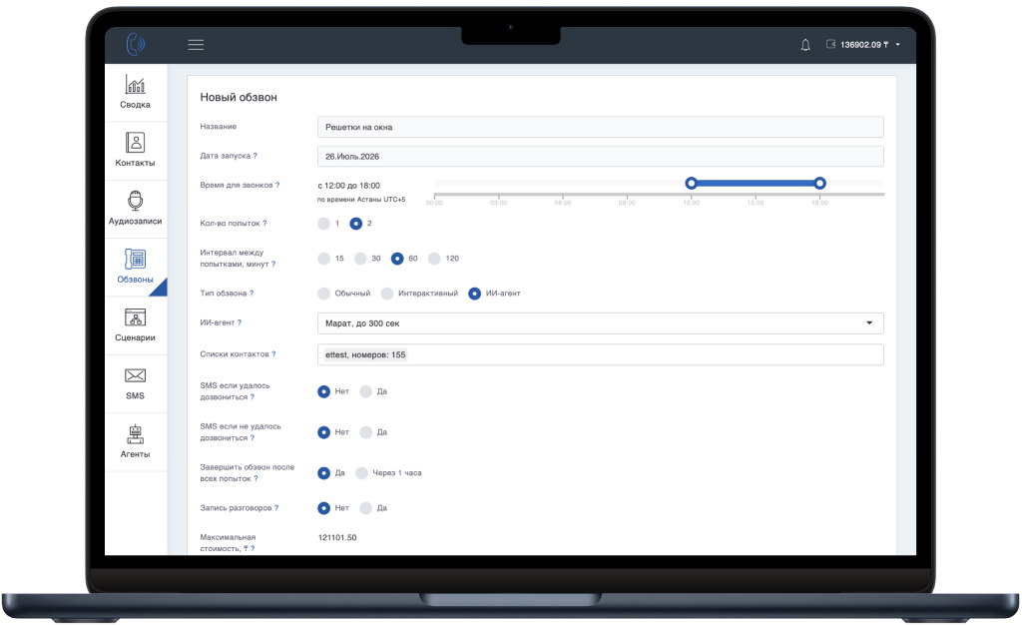Select Да for SMS если удалось дозвониться
The width and height of the screenshot is (1022, 625).
pos(365,391)
